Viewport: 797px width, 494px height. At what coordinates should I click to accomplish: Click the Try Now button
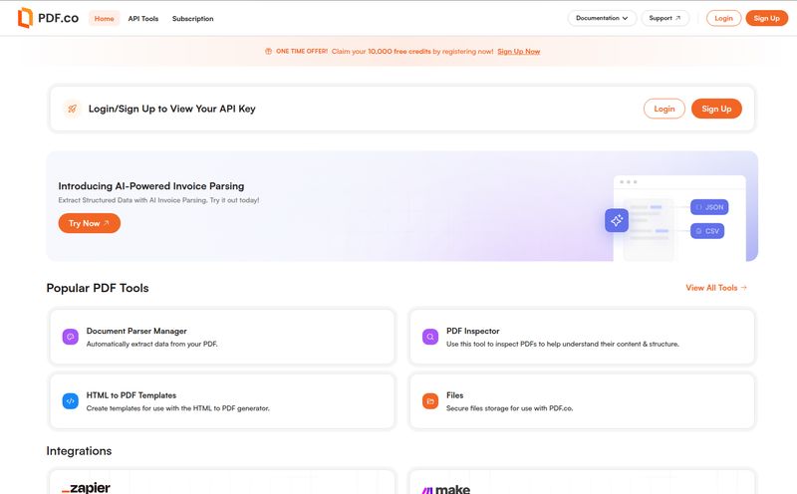[90, 223]
